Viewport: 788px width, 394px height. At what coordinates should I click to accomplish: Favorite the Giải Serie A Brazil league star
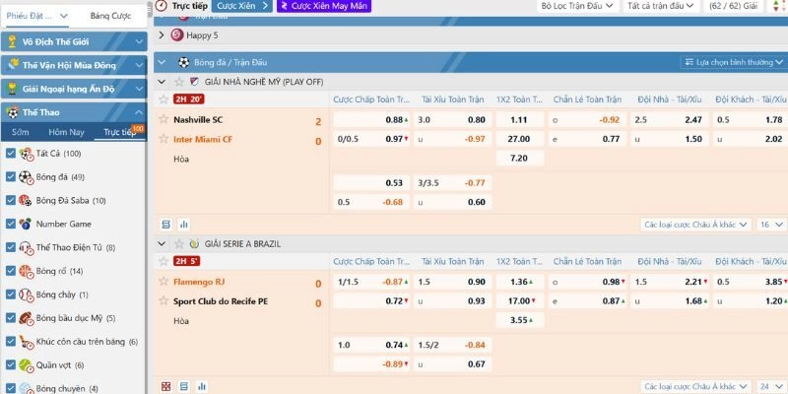click(x=179, y=243)
